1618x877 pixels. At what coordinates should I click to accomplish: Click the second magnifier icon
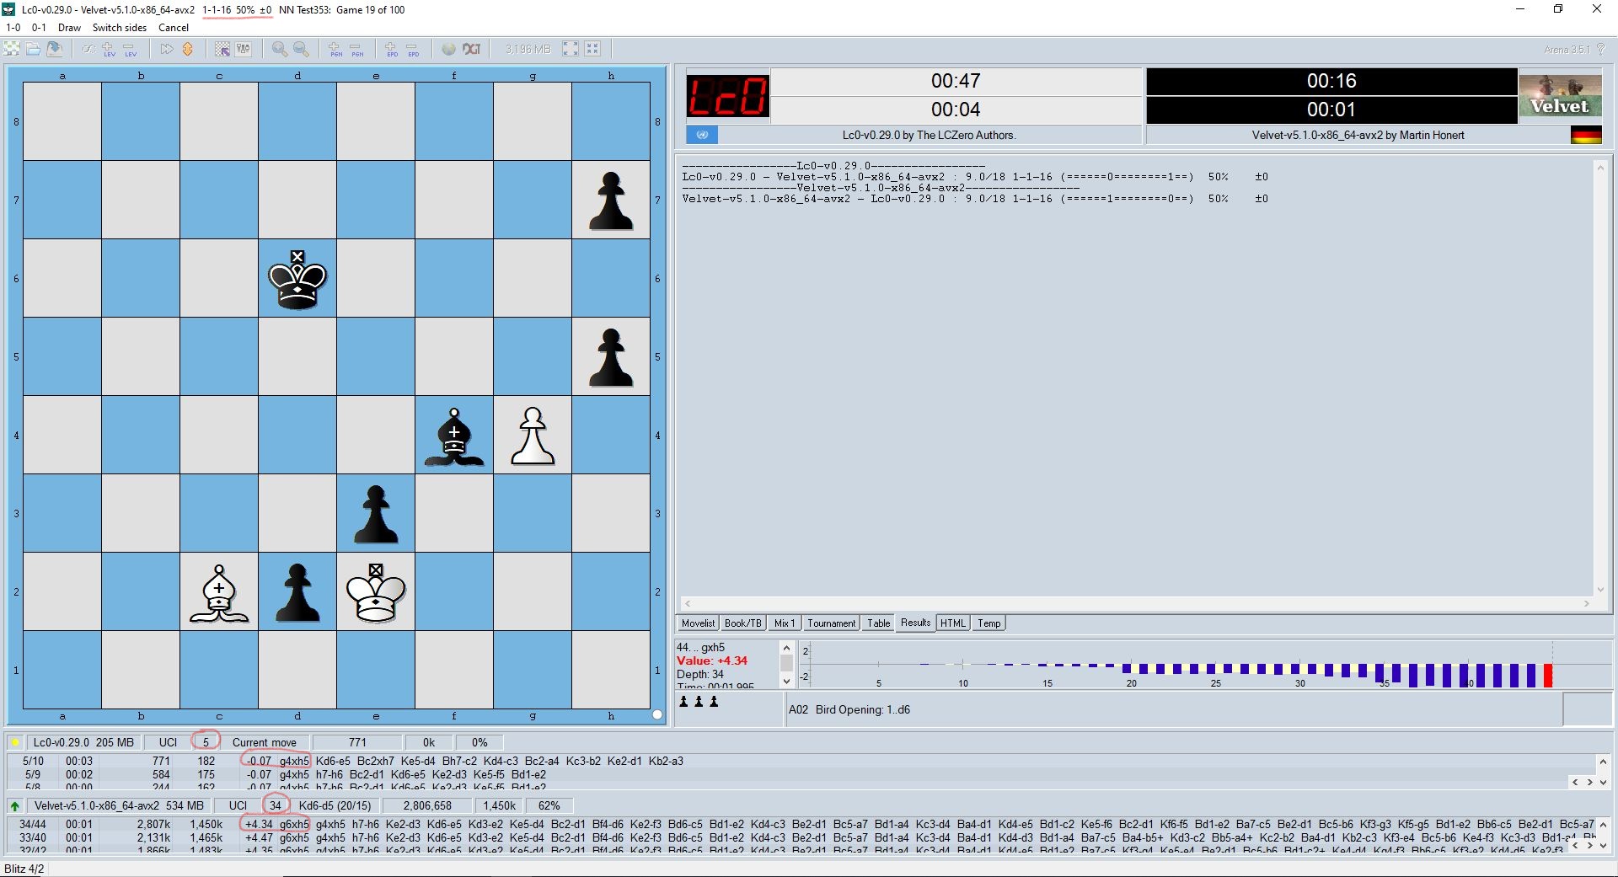coord(301,49)
